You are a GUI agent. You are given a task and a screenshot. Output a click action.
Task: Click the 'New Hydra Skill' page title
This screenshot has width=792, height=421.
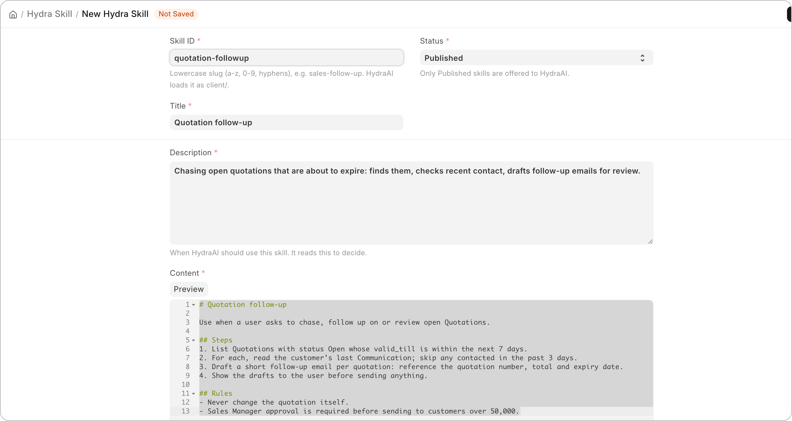pos(115,14)
